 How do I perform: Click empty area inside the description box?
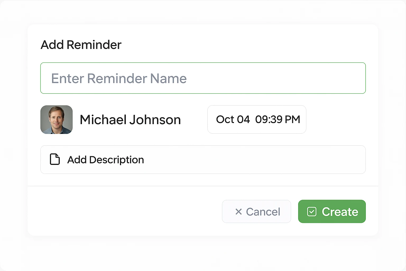pos(251,160)
